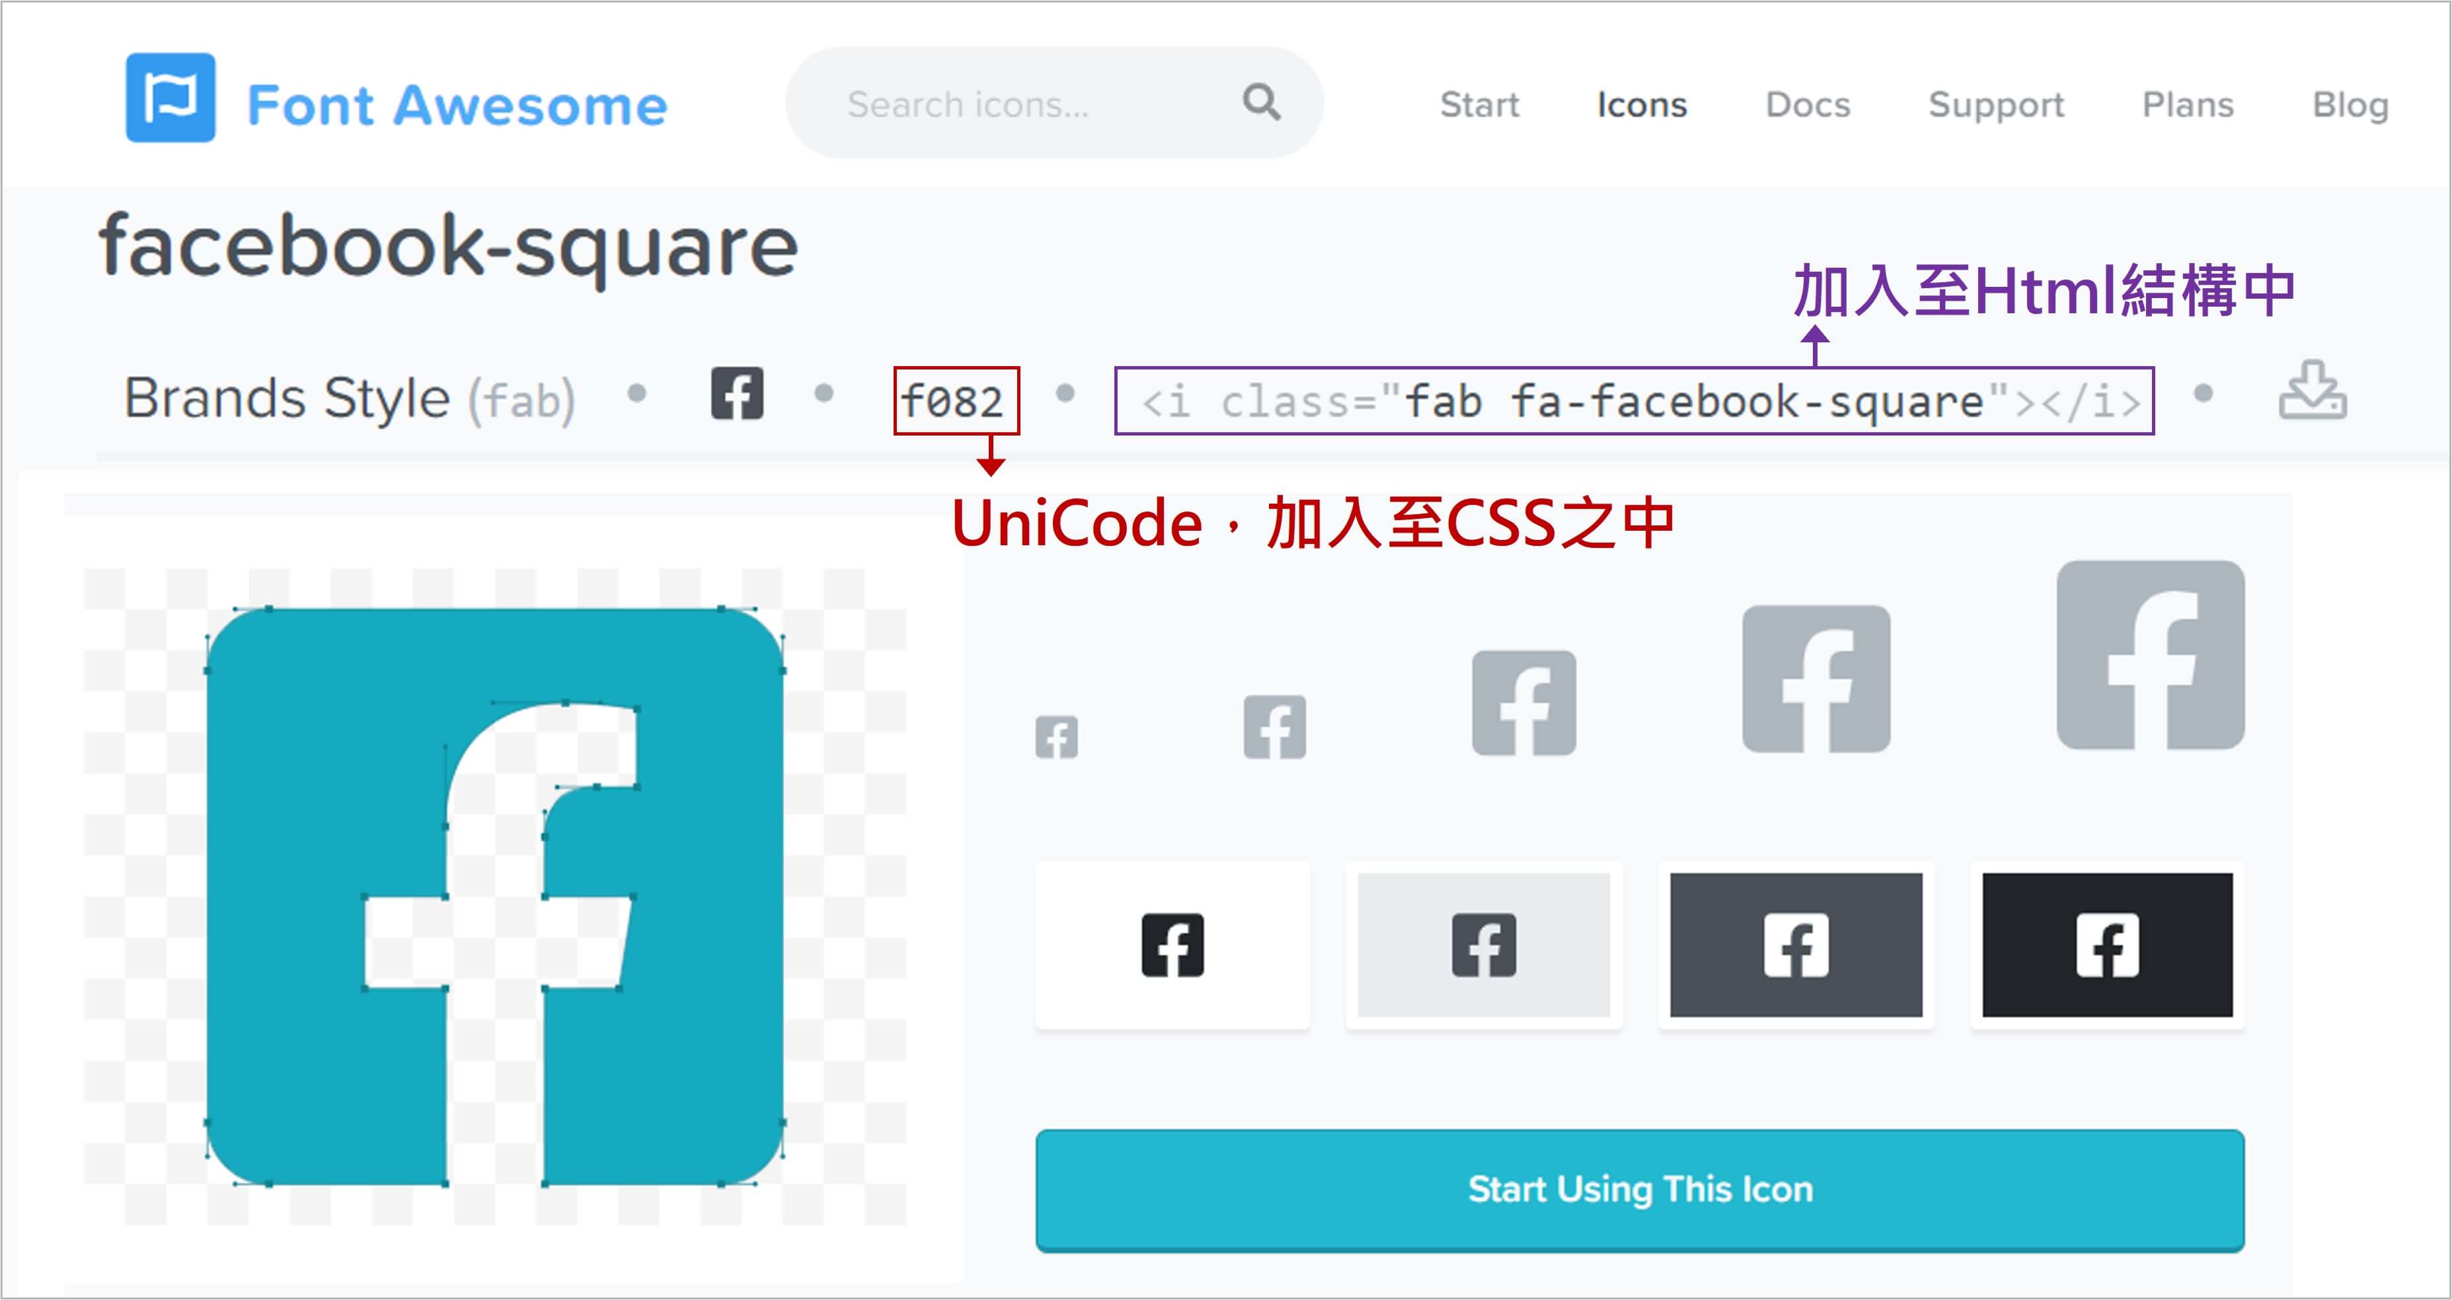Select the smallest gray Facebook size sample
This screenshot has height=1300, width=2452.
(x=1057, y=737)
